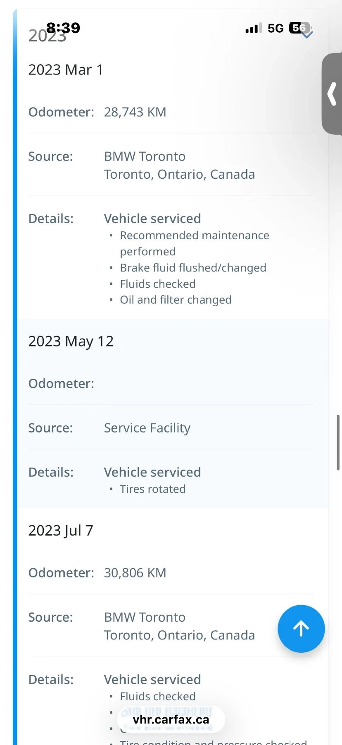Tap BMW Toronto source under 2023 Mar 1
Image resolution: width=342 pixels, height=745 pixels.
coord(145,157)
